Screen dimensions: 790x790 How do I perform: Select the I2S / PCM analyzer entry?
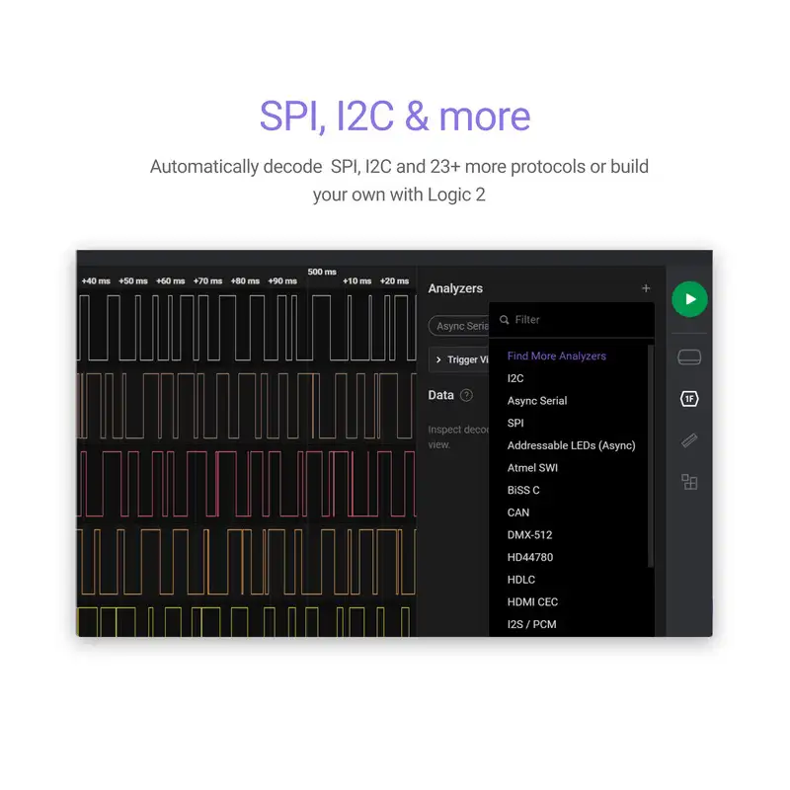click(x=531, y=624)
